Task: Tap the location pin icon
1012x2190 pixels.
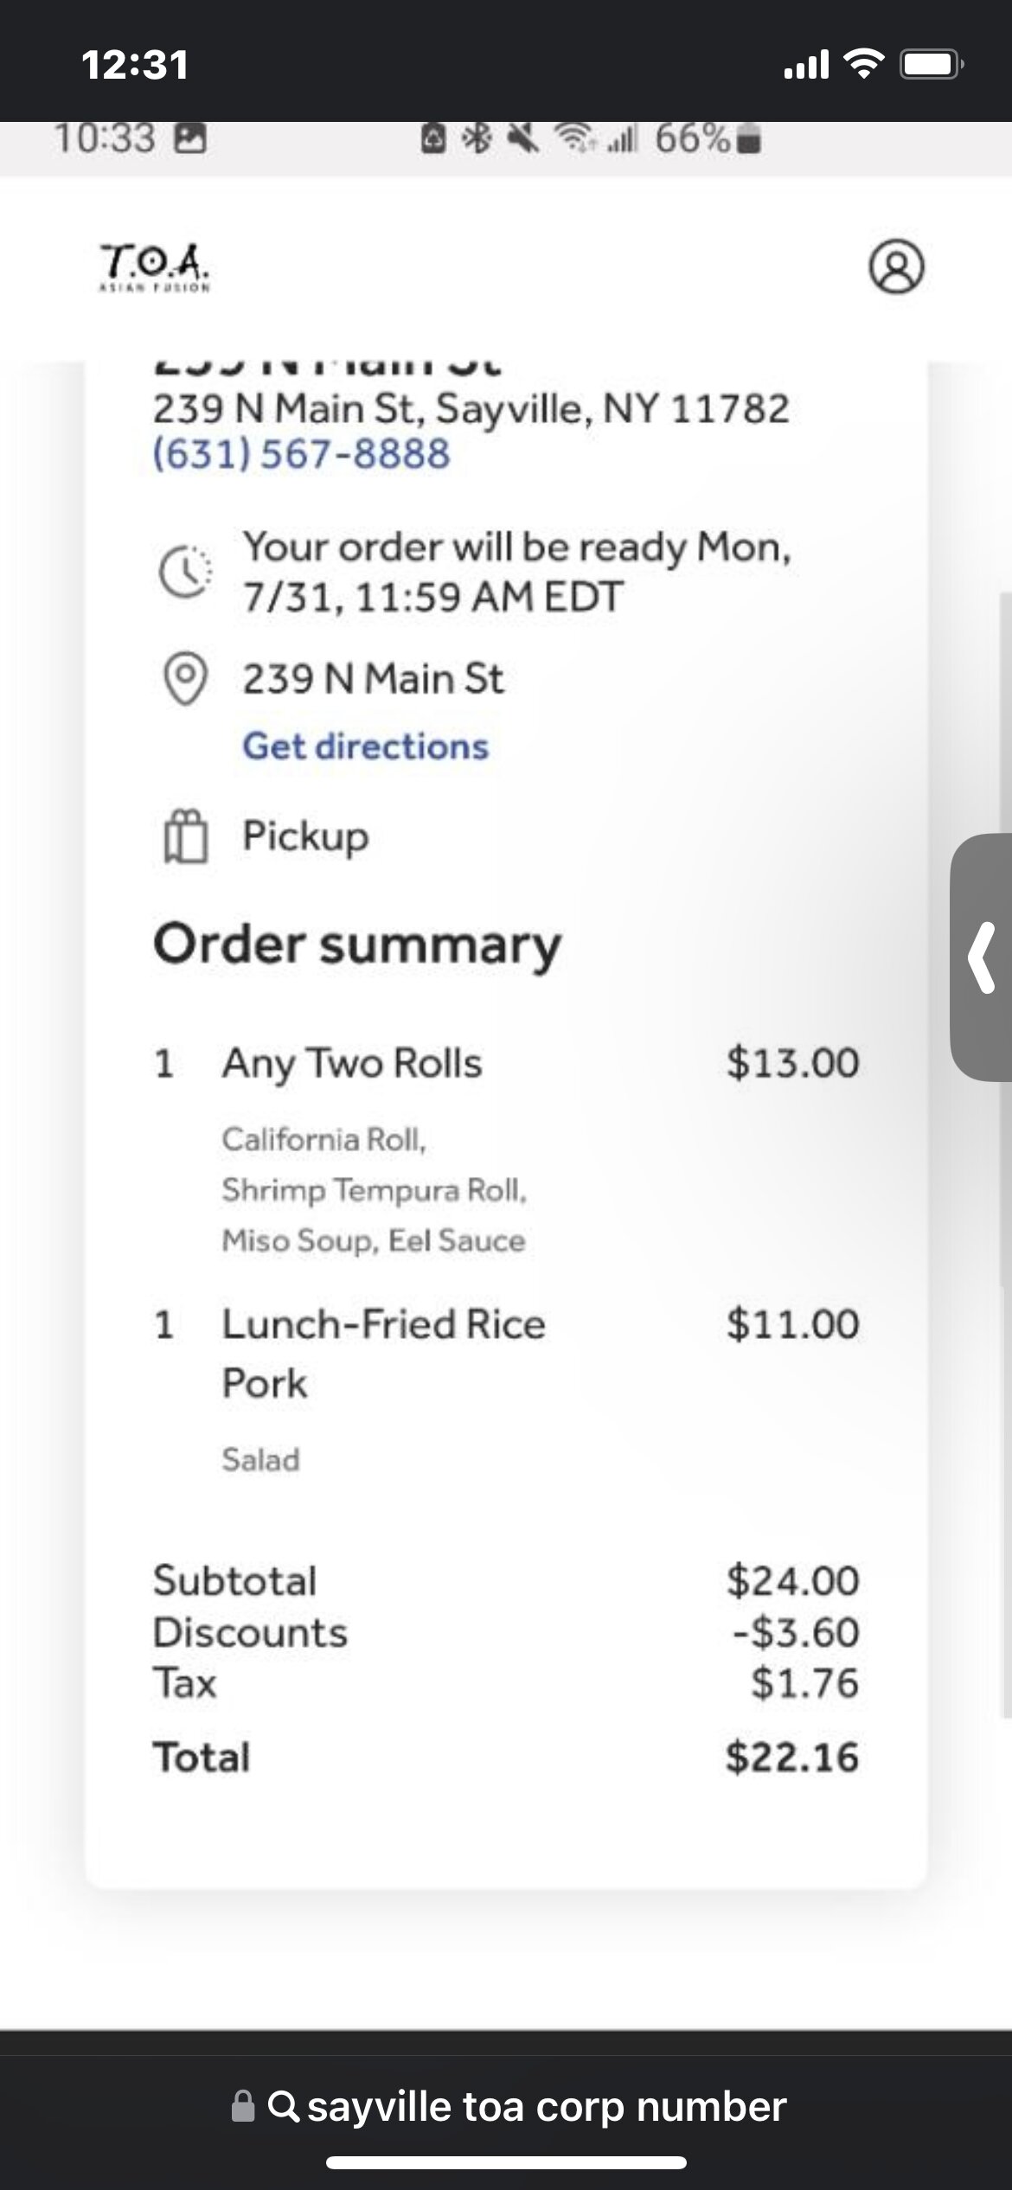Action: click(185, 679)
